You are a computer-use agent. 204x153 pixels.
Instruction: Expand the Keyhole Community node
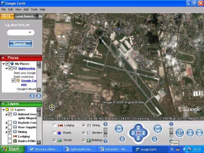coord(6,123)
